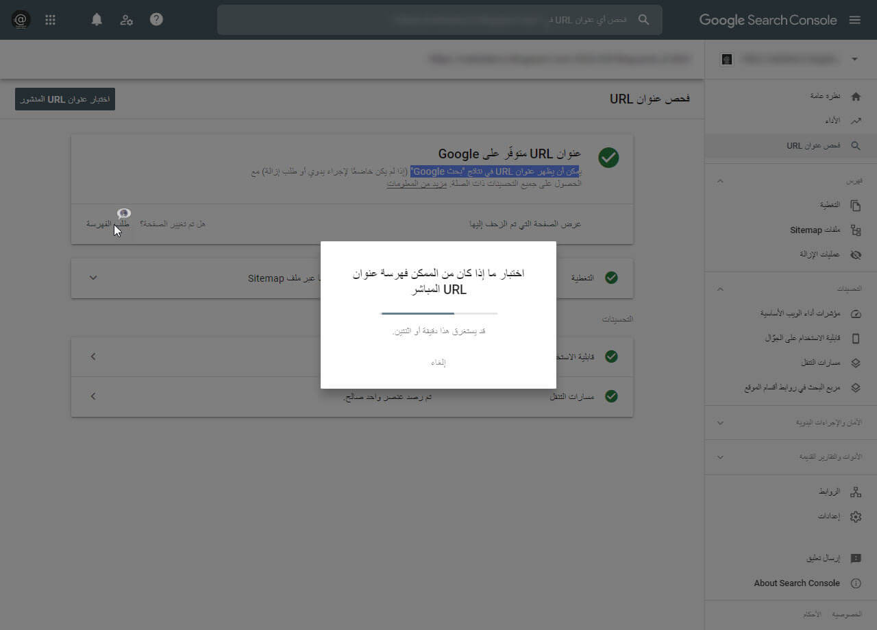
Task: Click the About info circle icon
Action: pos(856,583)
